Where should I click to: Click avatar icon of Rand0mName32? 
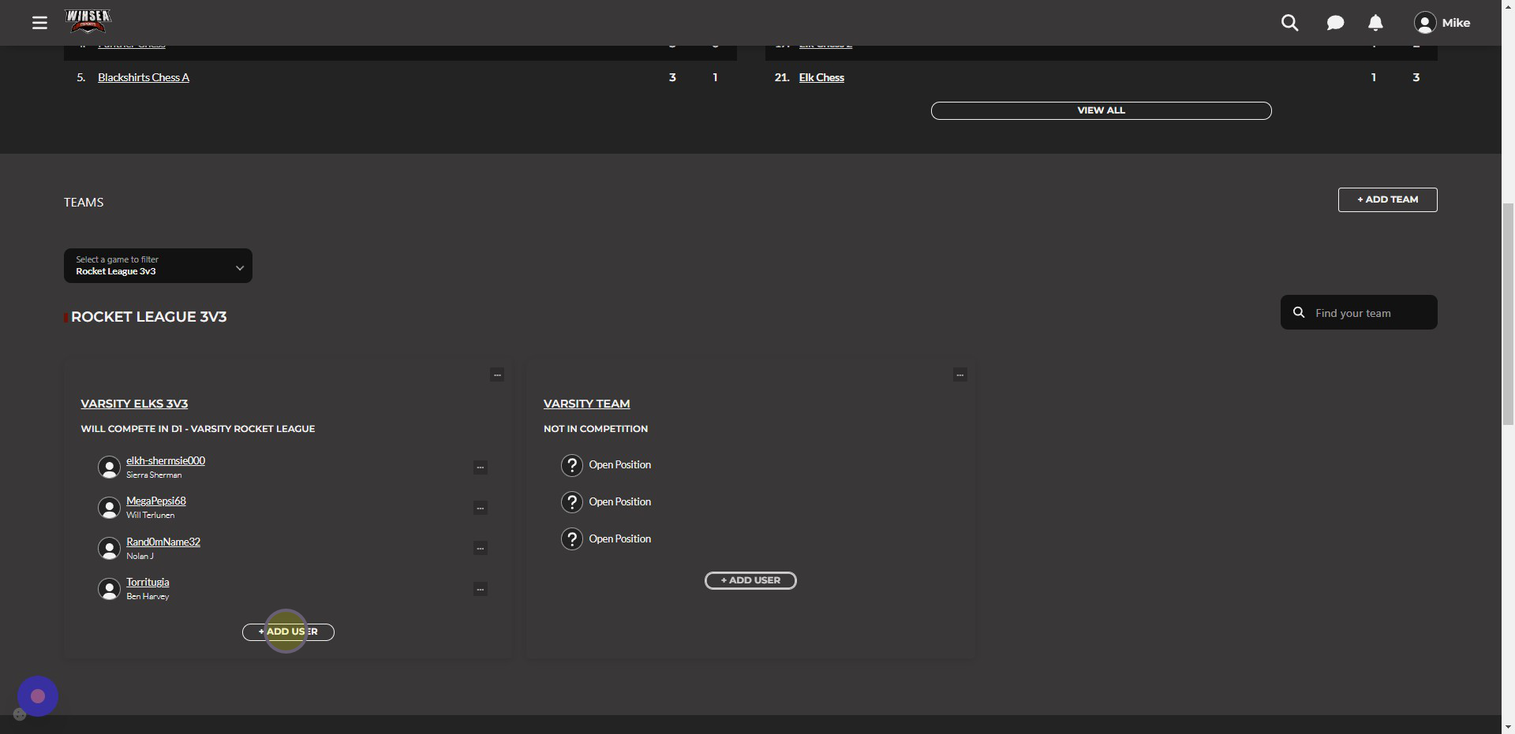109,548
